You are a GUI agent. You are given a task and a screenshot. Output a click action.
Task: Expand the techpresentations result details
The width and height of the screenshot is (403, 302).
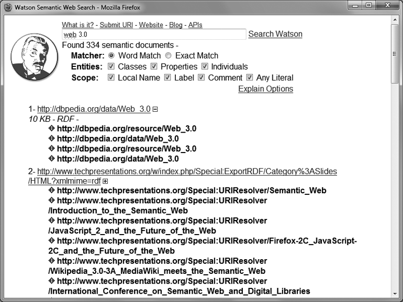tap(105, 181)
